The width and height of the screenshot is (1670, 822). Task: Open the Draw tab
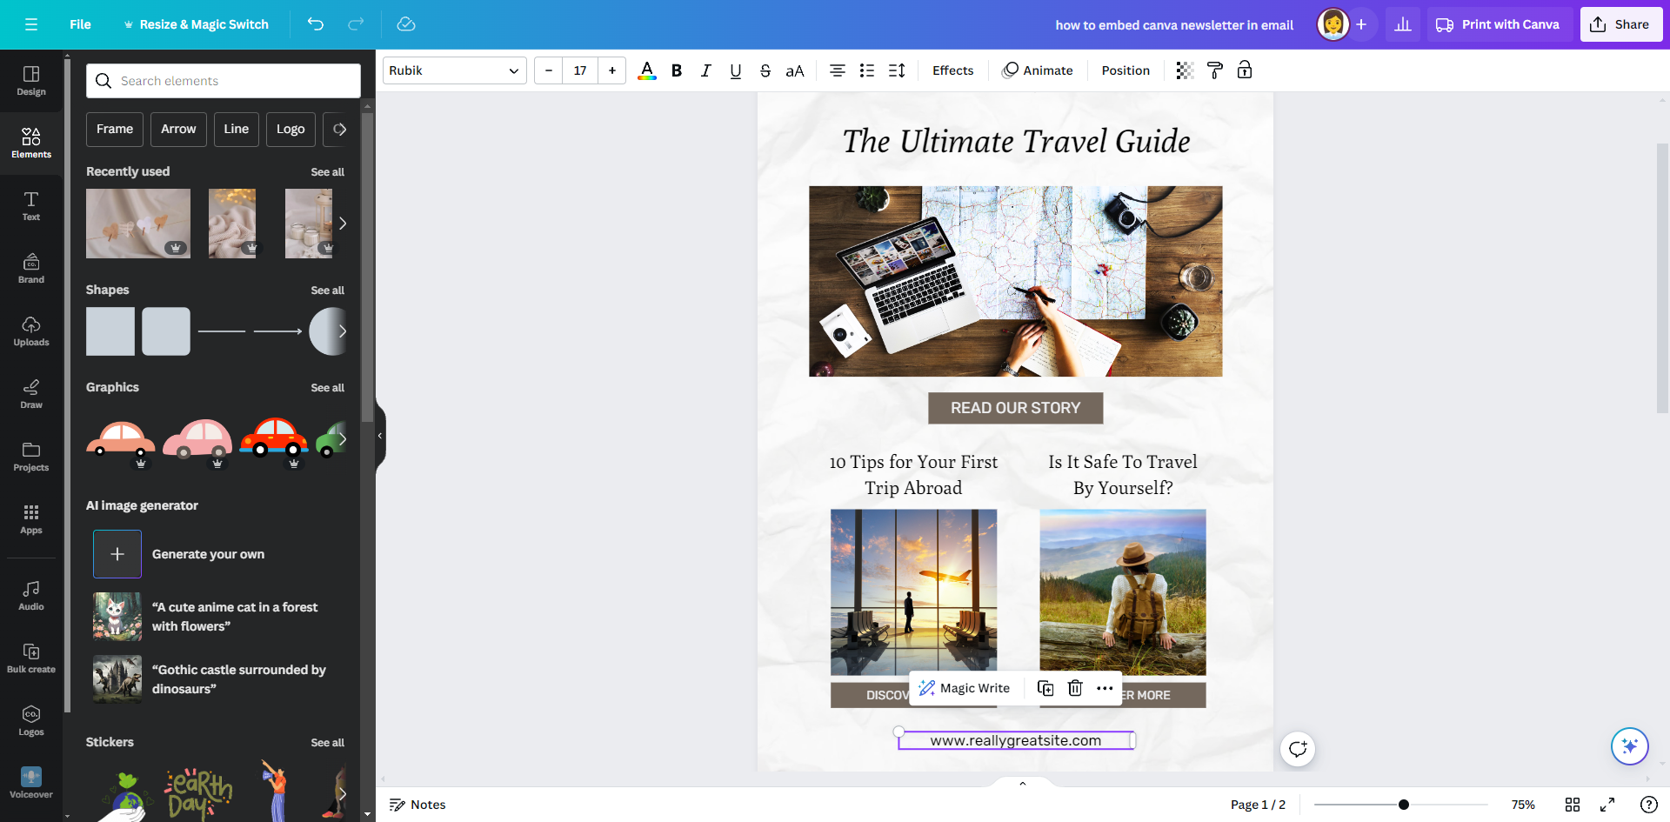(31, 394)
